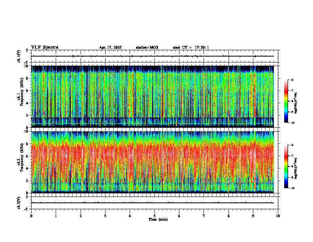Click the "-10" tick on ch.2 colorbar

292,188
